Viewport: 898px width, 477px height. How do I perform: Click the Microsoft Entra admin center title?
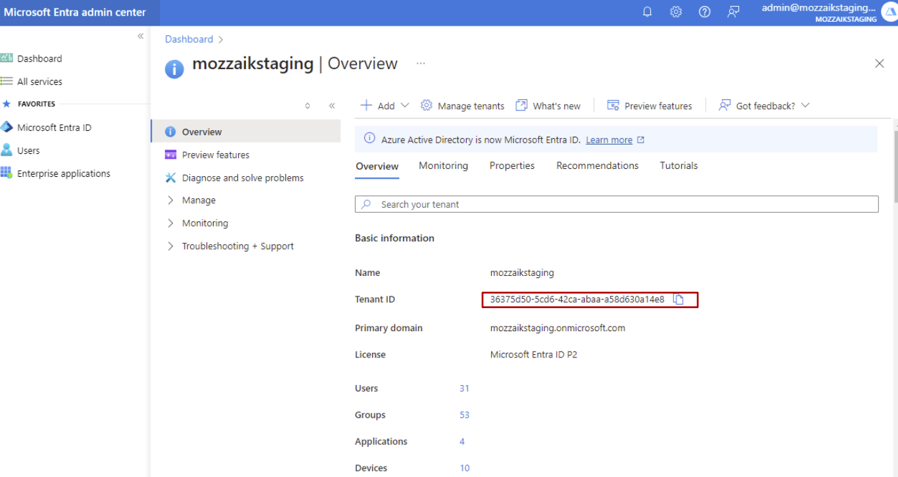(75, 12)
